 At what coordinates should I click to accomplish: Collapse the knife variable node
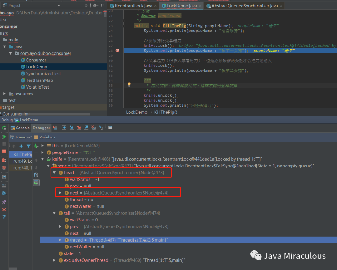(42, 159)
